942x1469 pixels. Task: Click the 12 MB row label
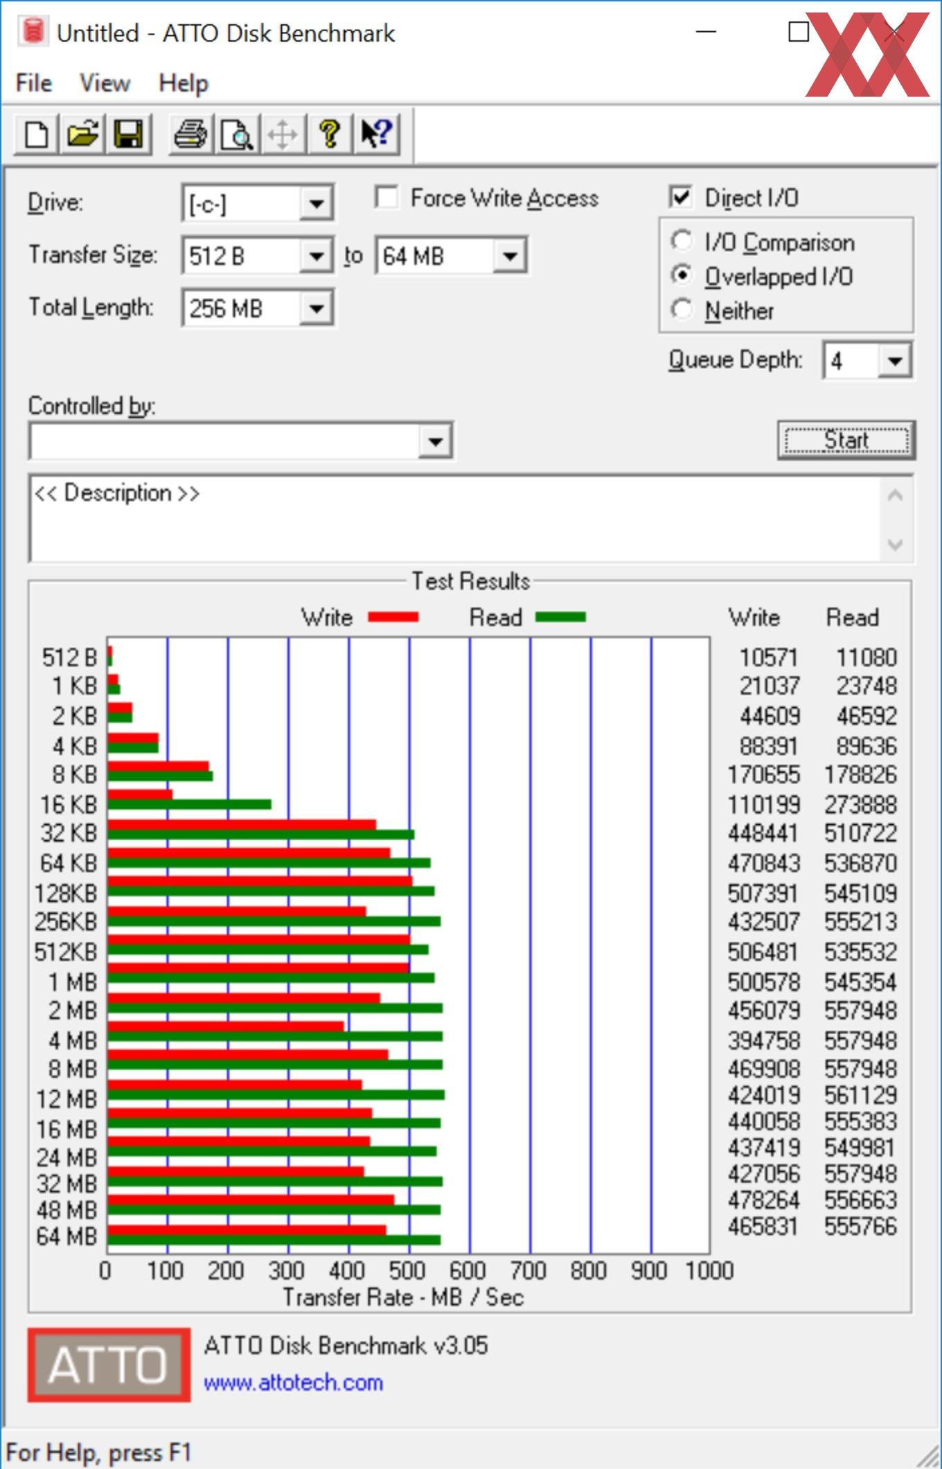click(x=66, y=1099)
